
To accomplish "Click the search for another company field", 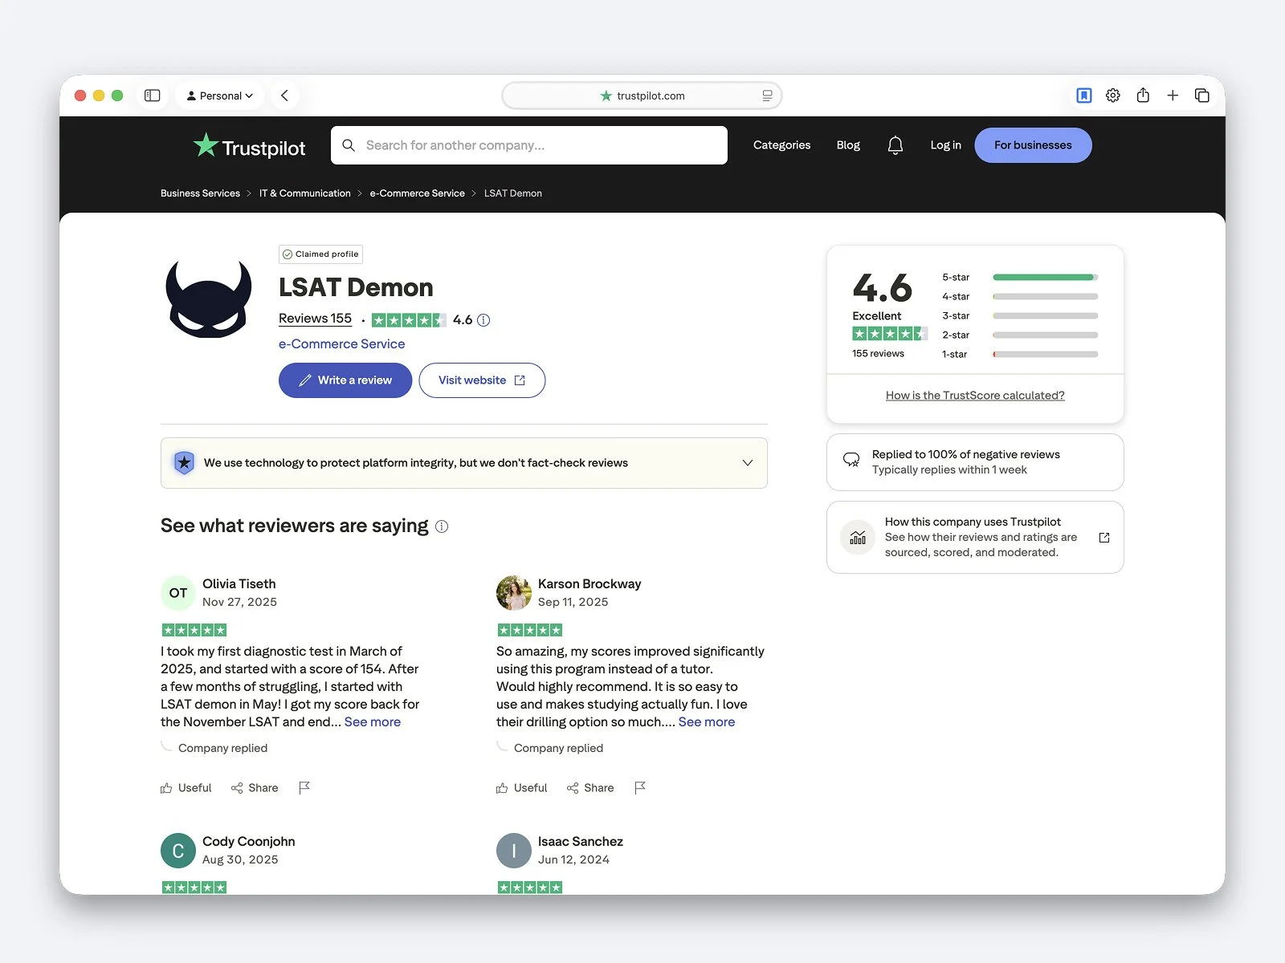I will pos(529,145).
